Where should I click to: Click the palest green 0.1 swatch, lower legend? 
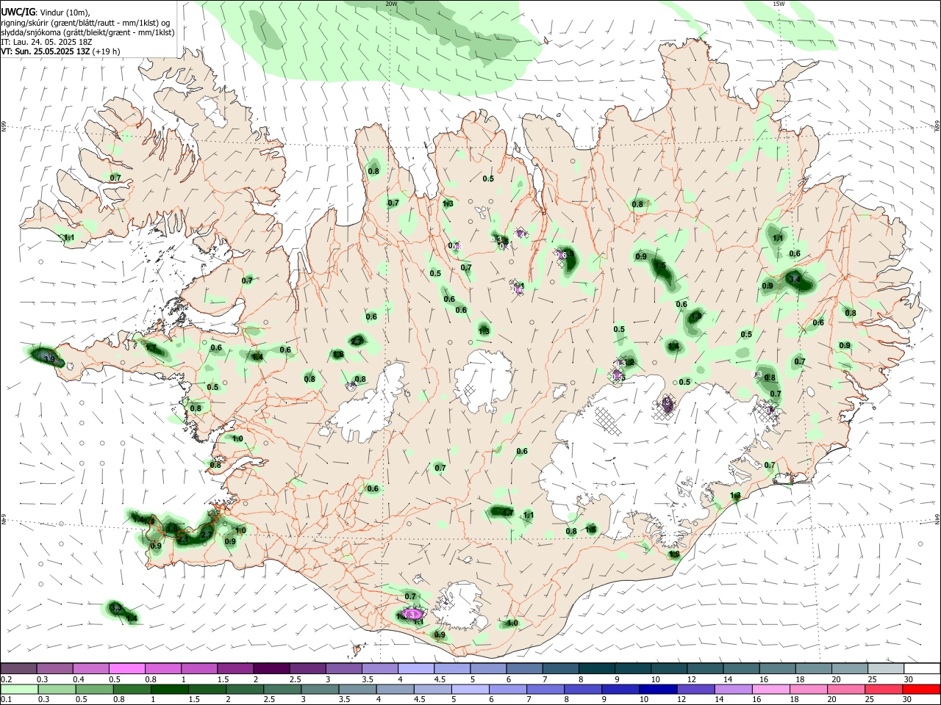[x=18, y=690]
